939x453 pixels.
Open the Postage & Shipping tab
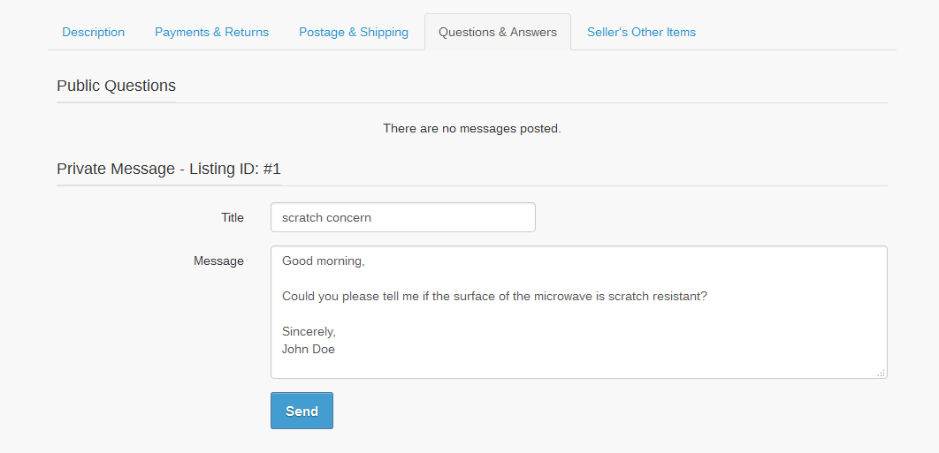pos(354,32)
